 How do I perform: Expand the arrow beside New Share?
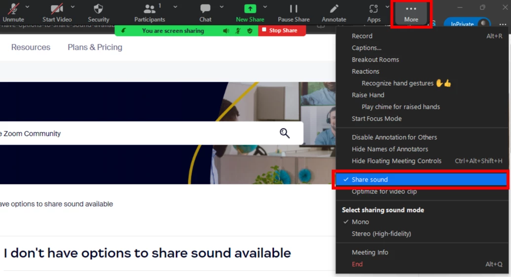(265, 6)
